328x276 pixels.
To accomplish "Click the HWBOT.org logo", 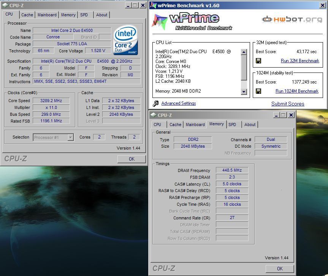I will click(x=292, y=19).
